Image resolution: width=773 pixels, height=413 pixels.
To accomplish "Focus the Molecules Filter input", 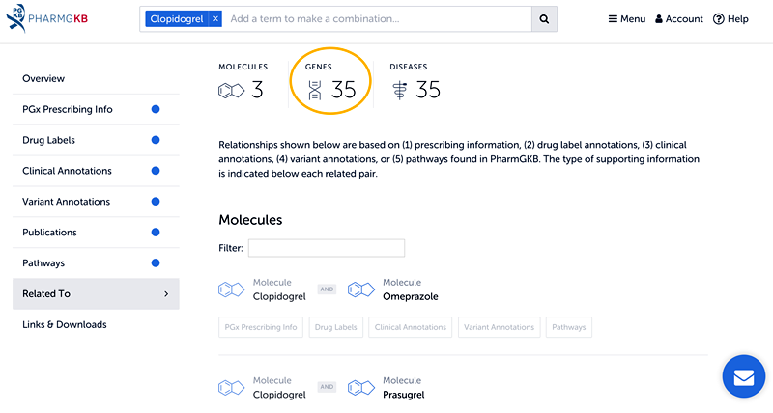I will click(327, 248).
